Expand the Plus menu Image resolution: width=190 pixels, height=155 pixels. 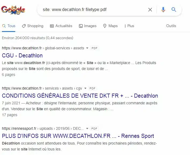coord(129,26)
